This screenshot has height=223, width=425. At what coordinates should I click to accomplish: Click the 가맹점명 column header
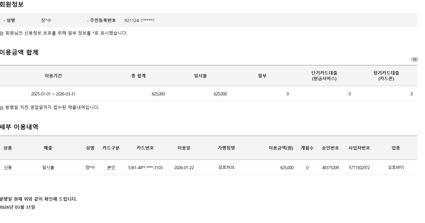tap(226, 148)
